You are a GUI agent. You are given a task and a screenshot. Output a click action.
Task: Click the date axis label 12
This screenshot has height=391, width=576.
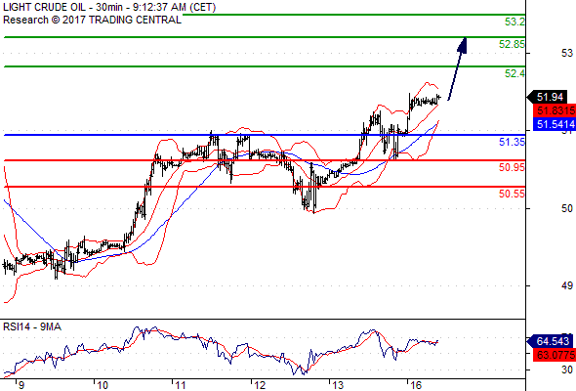click(259, 385)
